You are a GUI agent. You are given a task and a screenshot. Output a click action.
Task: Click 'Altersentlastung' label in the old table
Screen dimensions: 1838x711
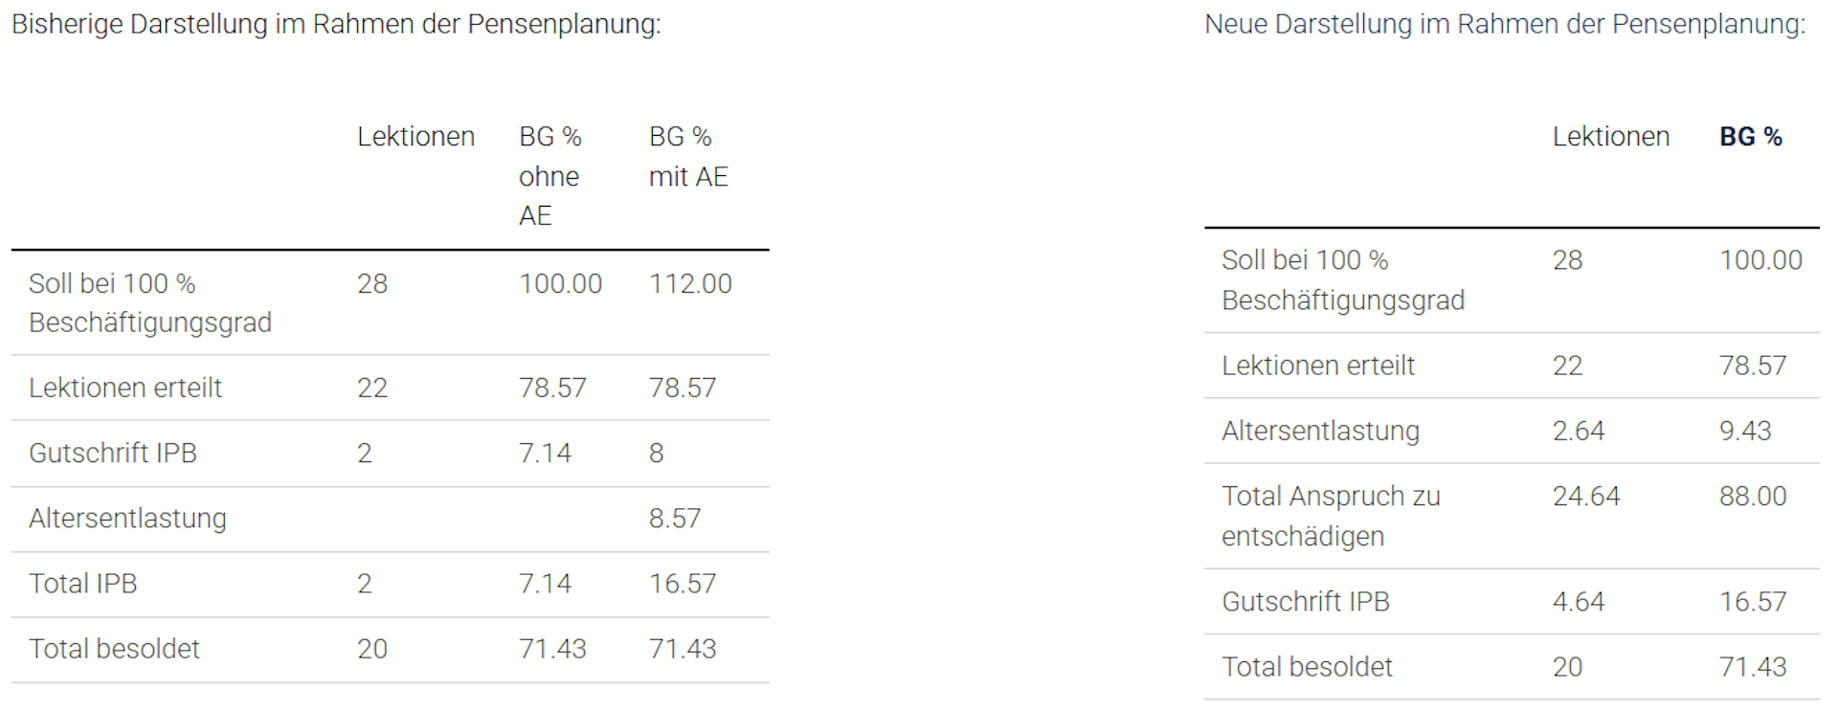pos(127,519)
